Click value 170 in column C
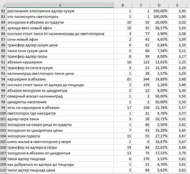190x174 pixels. click(x=141, y=159)
